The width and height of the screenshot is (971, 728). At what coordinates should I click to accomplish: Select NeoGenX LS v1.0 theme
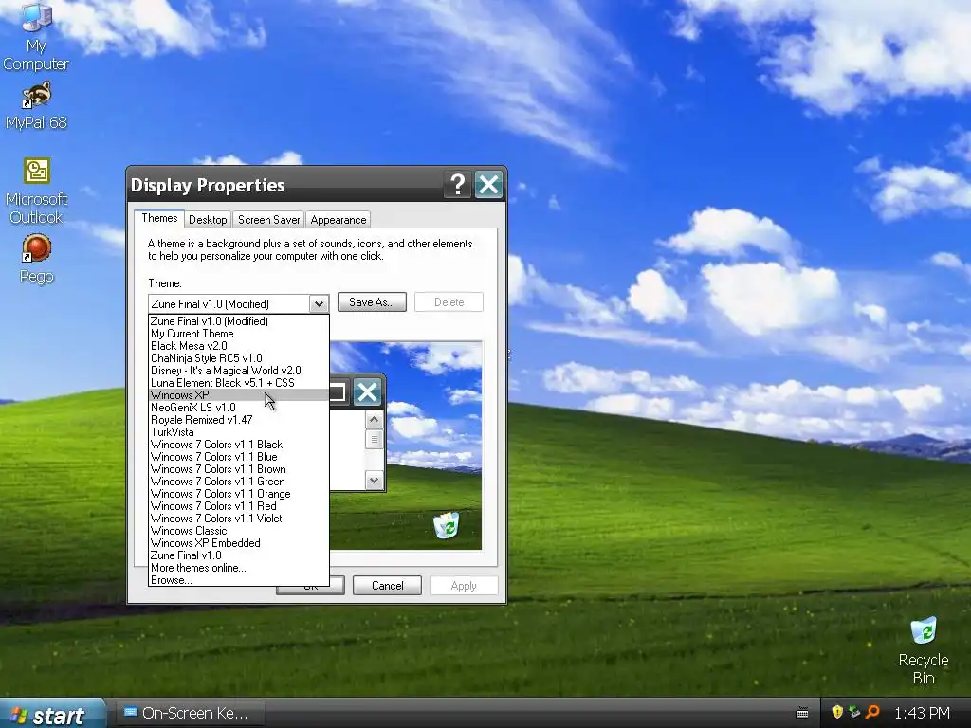point(238,408)
